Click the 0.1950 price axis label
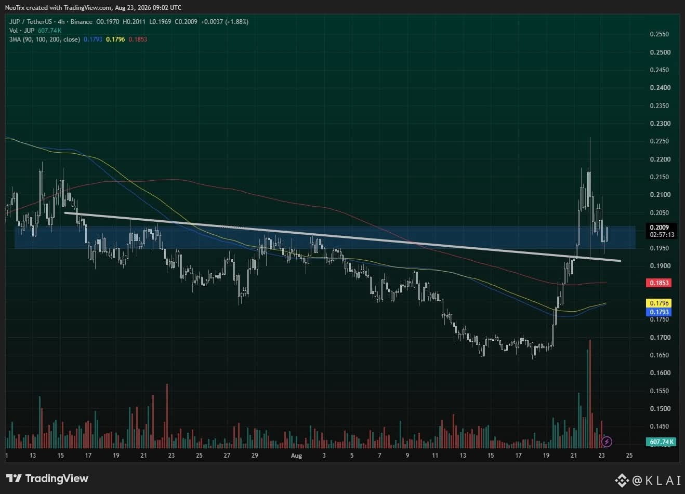The image size is (685, 494). (660, 248)
